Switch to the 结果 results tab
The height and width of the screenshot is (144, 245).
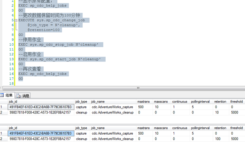click(x=7, y=95)
